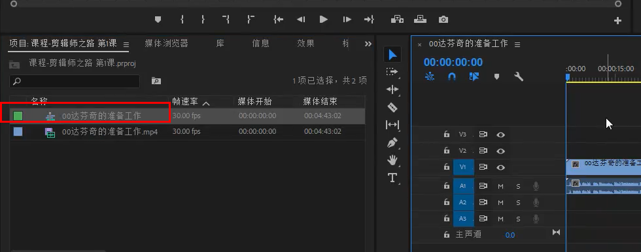The image size is (641, 252).
Task: Click the timeline timecode 00:00:00:00
Action: (x=453, y=63)
